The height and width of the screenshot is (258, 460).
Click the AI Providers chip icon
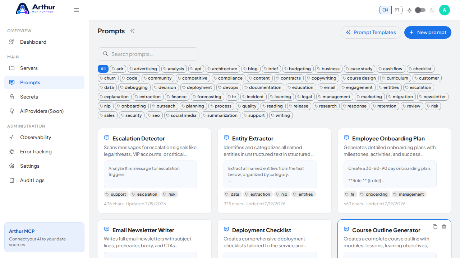click(x=12, y=111)
